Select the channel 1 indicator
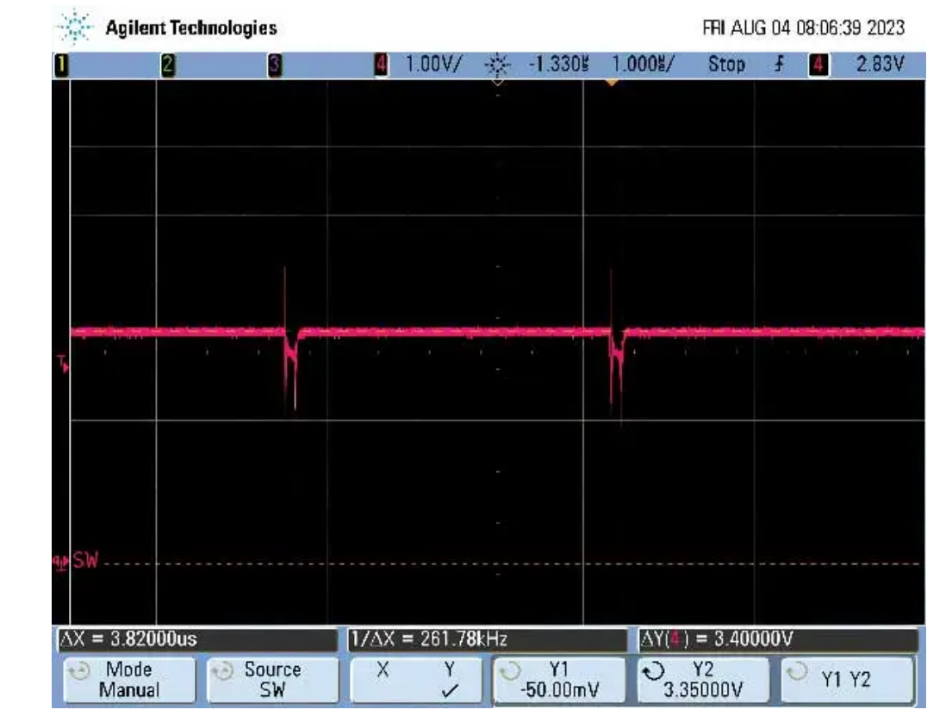 coord(61,65)
